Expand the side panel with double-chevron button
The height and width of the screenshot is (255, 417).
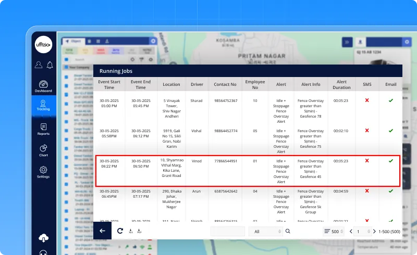347,42
